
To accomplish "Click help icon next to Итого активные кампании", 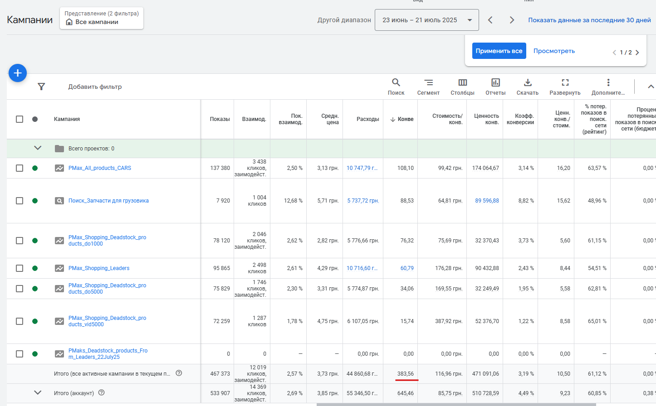I will (179, 373).
